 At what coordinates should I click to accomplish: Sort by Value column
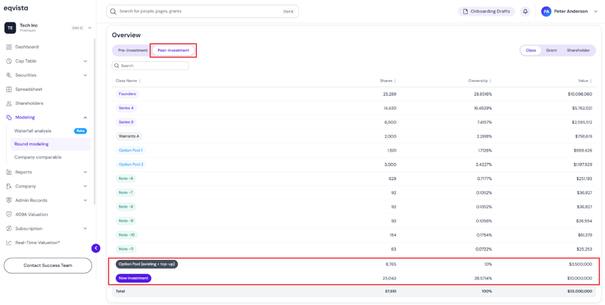[x=585, y=81]
